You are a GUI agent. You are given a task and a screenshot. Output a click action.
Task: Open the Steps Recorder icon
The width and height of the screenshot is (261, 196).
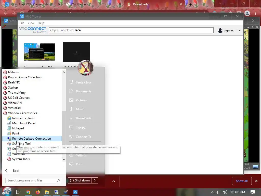coord(9,149)
